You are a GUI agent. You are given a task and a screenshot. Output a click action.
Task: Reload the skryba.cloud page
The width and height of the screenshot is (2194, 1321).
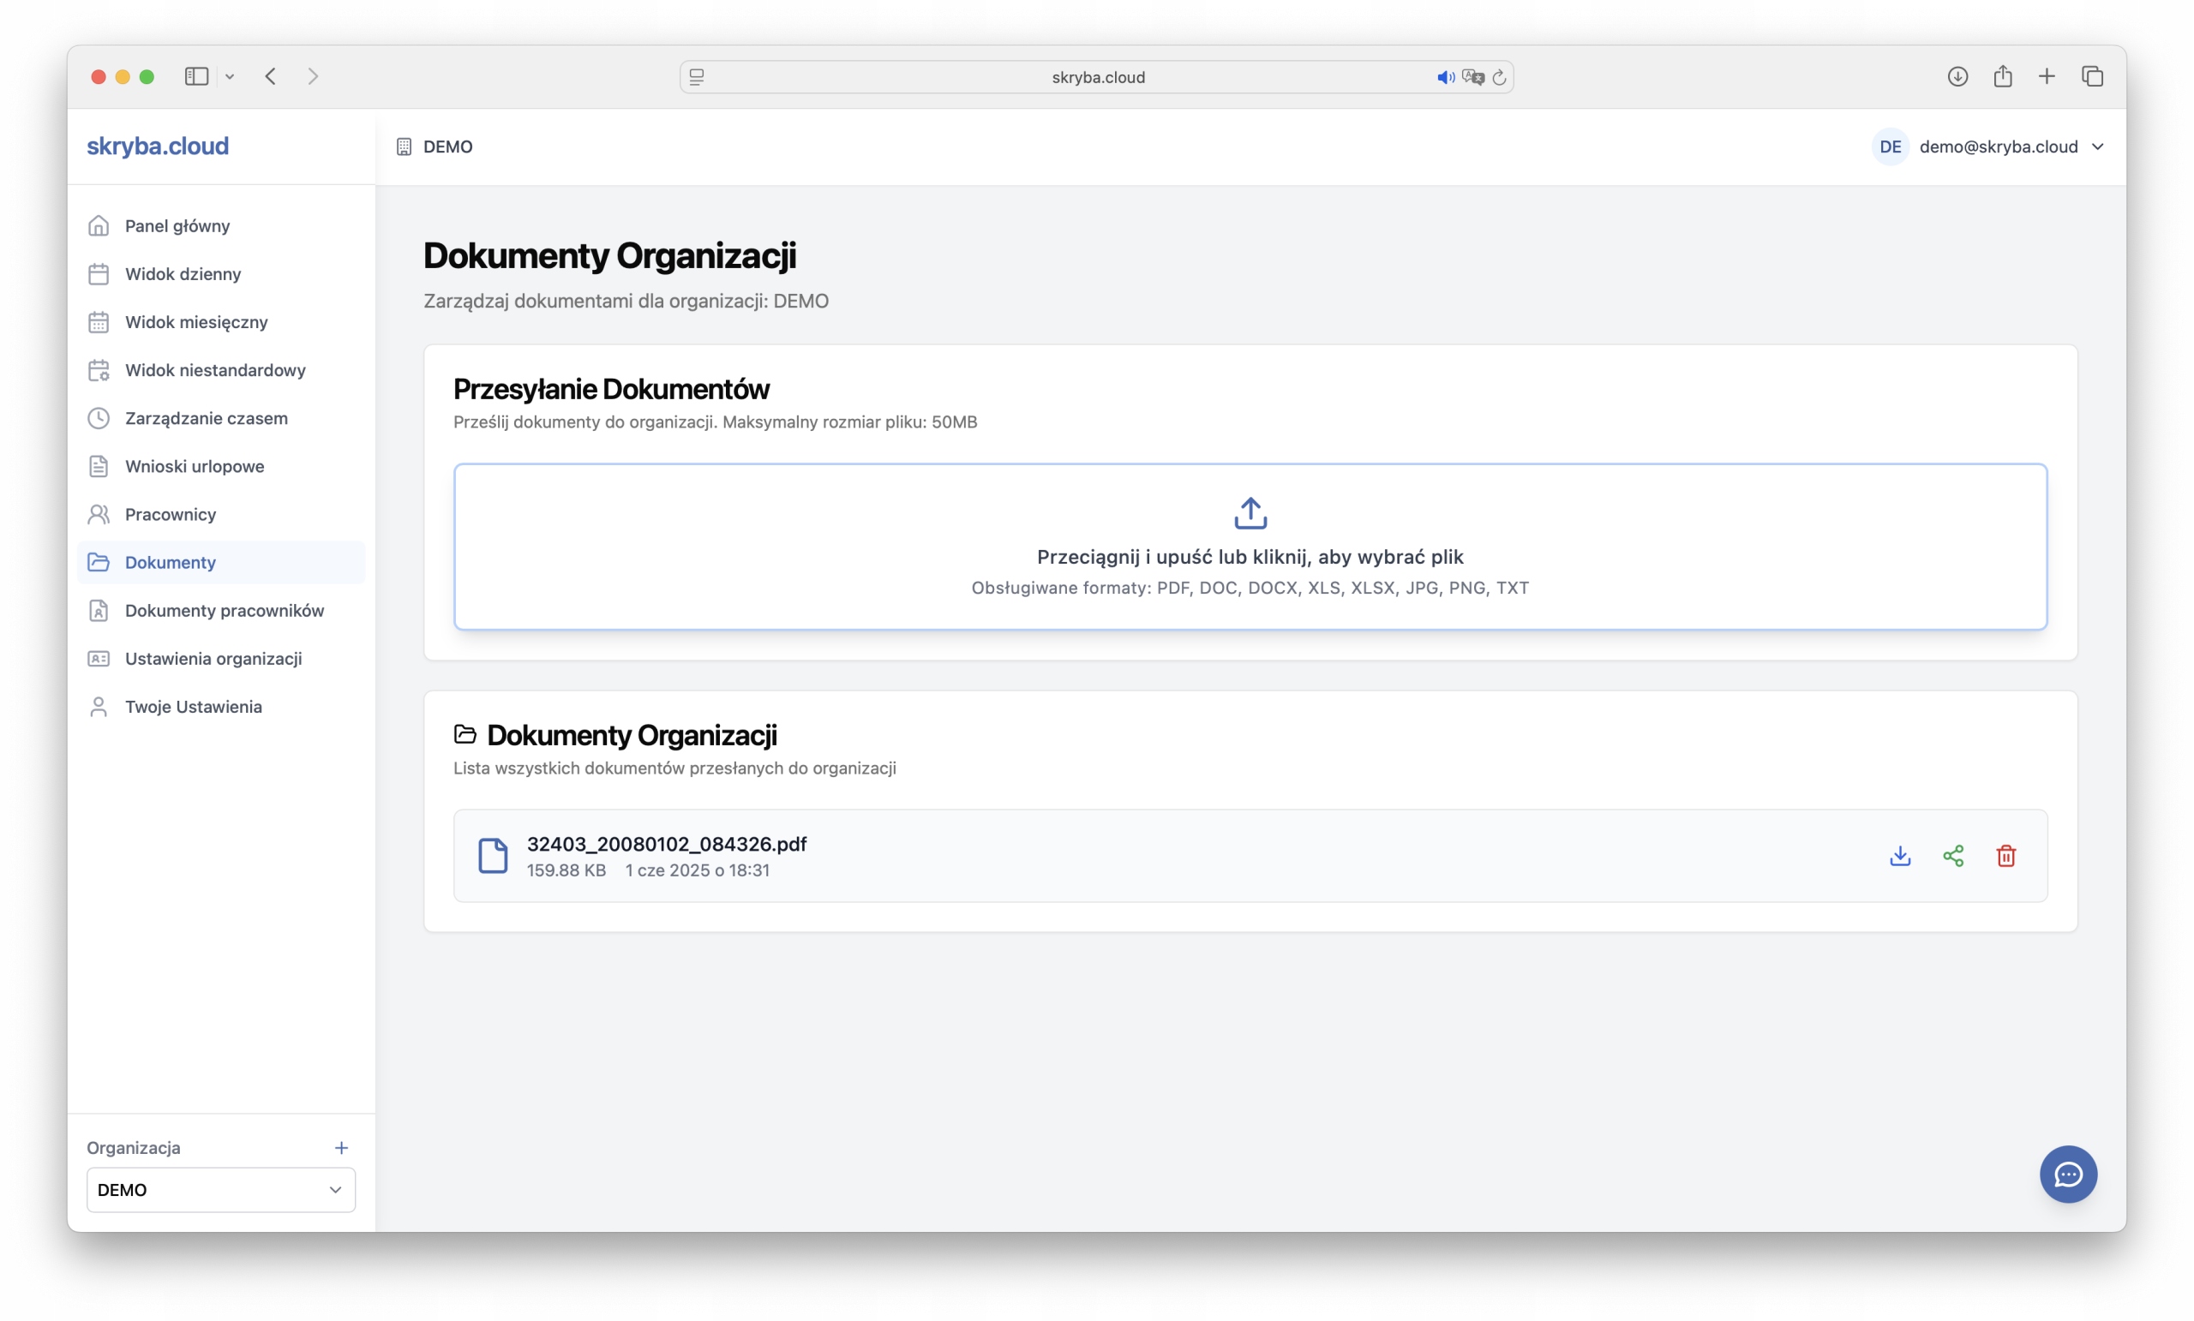(x=1500, y=77)
